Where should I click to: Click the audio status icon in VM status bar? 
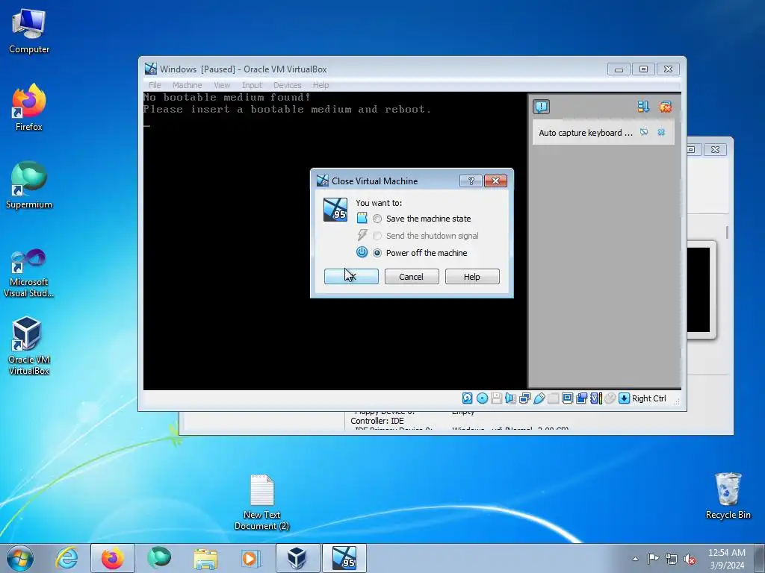pyautogui.click(x=510, y=398)
